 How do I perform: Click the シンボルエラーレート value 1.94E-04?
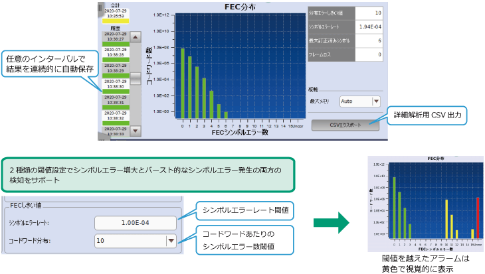click(x=369, y=27)
